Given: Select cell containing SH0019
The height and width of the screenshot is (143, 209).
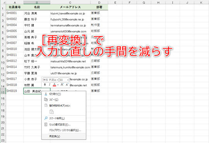Looking at the screenshot, I should [x=15, y=91].
